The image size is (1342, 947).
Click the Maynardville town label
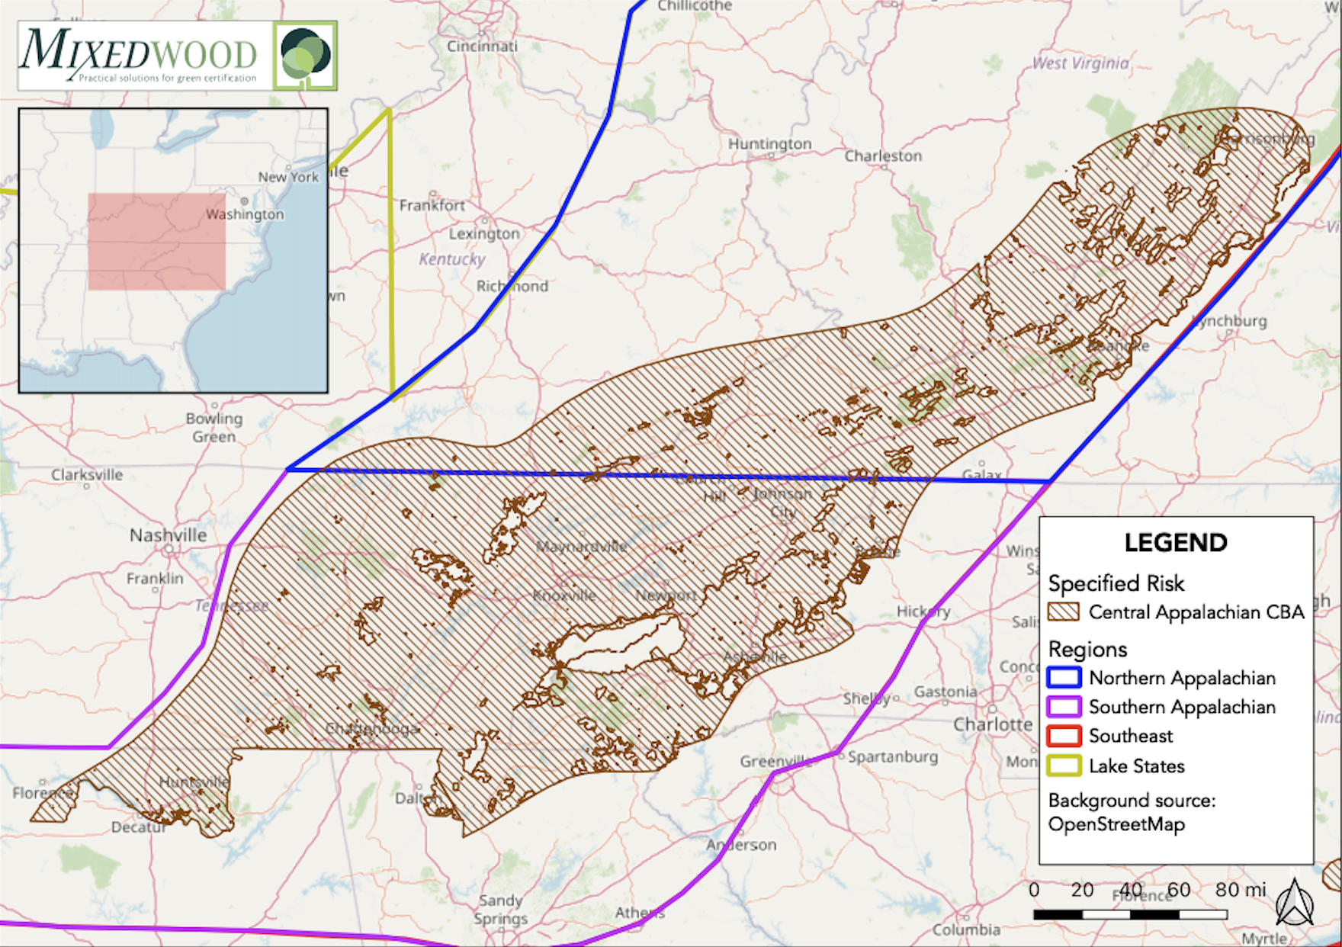tap(581, 547)
